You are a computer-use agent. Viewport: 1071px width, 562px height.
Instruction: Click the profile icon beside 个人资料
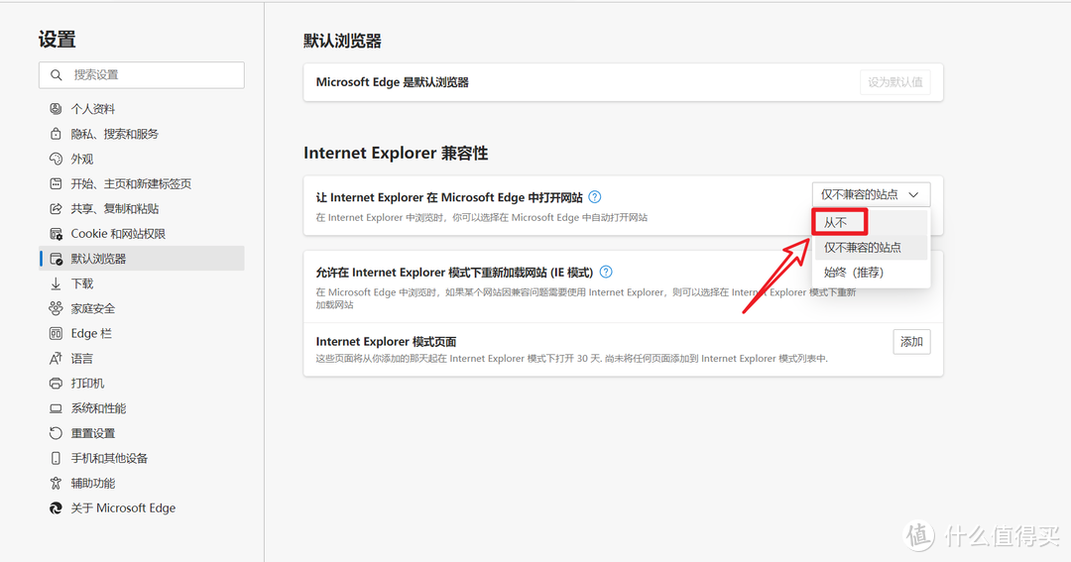pyautogui.click(x=56, y=109)
